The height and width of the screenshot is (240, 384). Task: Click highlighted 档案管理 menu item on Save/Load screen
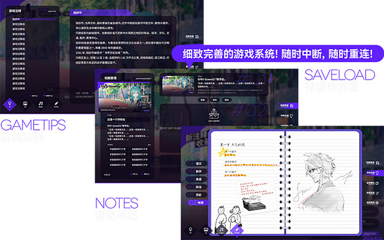(x=287, y=106)
